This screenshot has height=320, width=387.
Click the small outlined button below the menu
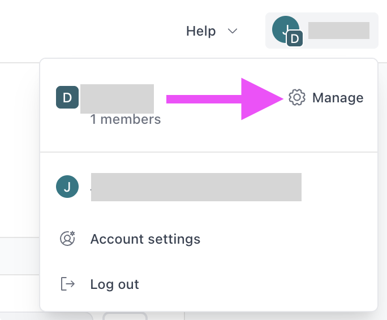point(125,316)
